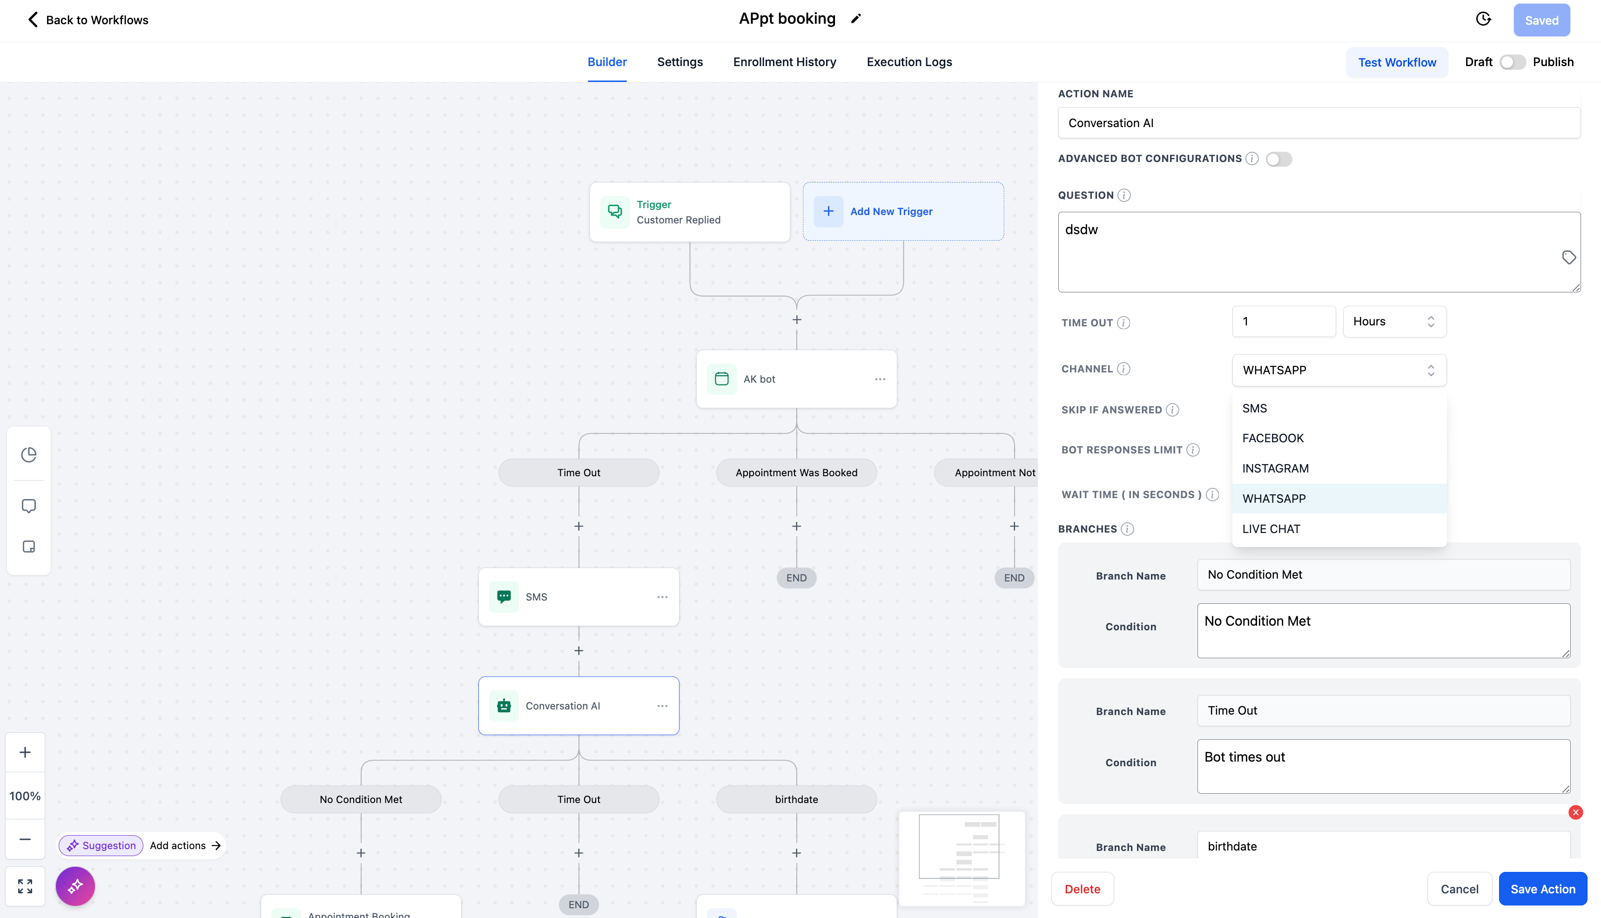Choose INSTAGRAM channel option

point(1275,468)
